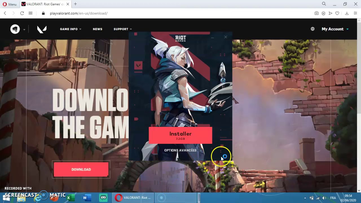Viewport: 361px width, 203px height.
Task: Click the Installer 7.3GB button
Action: pos(180,135)
